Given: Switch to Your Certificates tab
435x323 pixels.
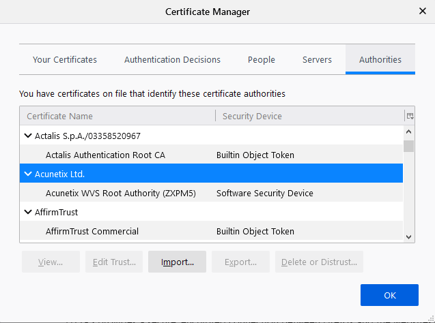Looking at the screenshot, I should (x=65, y=60).
